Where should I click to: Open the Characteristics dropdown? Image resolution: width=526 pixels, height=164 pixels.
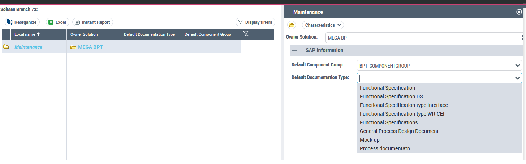(x=323, y=25)
